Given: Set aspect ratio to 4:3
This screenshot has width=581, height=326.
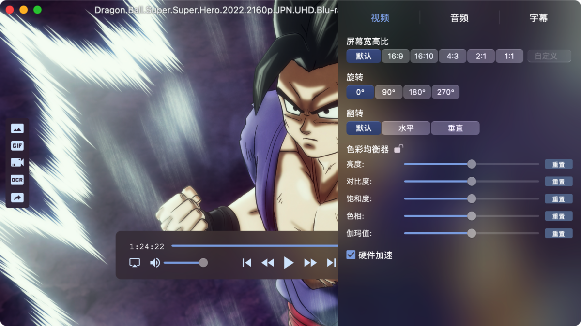Looking at the screenshot, I should [x=452, y=56].
